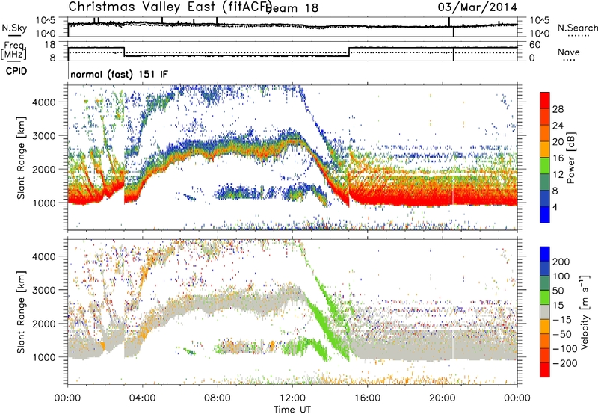Image resolution: width=598 pixels, height=414 pixels.
Task: Select the N.Sky legend label
Action: (14, 28)
